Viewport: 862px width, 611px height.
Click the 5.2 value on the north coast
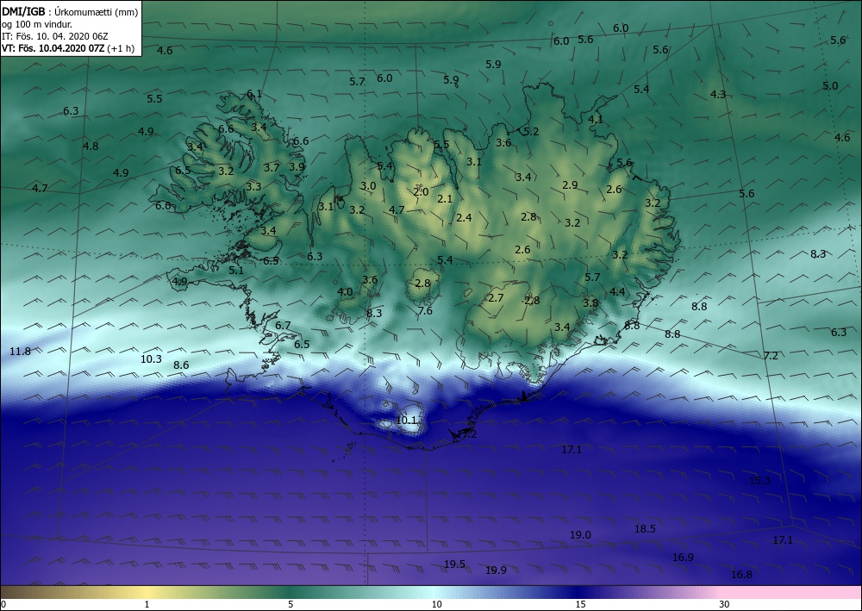click(531, 132)
